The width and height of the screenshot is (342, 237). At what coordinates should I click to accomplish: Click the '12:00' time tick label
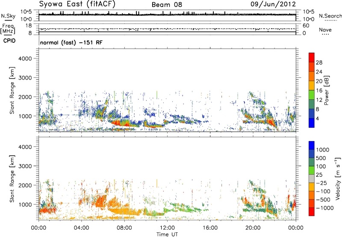pyautogui.click(x=167, y=228)
